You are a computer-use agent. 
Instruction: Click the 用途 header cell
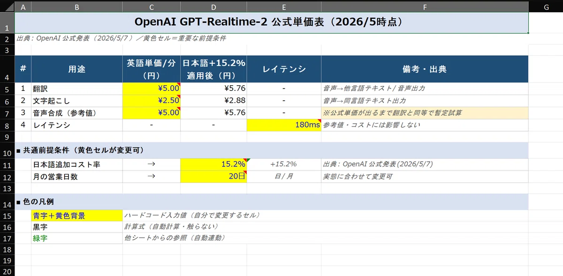(76, 69)
